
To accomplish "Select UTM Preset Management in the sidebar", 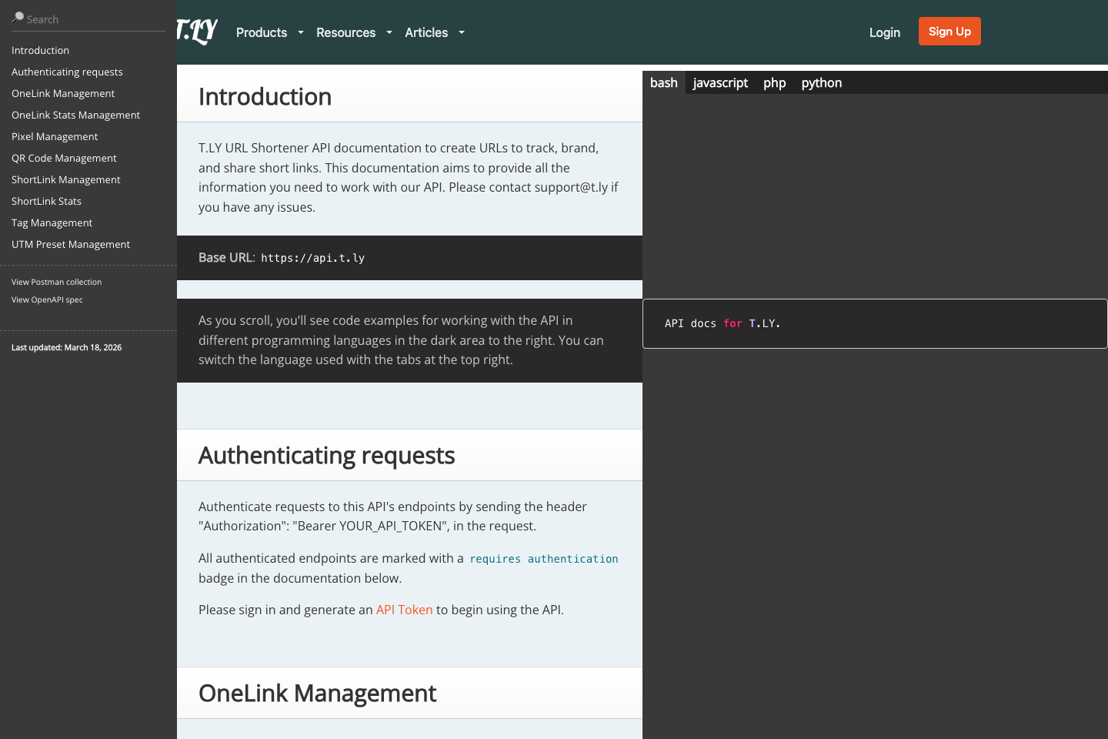I will (x=70, y=244).
